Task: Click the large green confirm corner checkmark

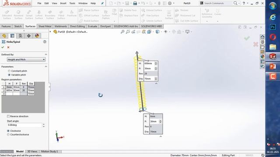Action: [x=247, y=38]
